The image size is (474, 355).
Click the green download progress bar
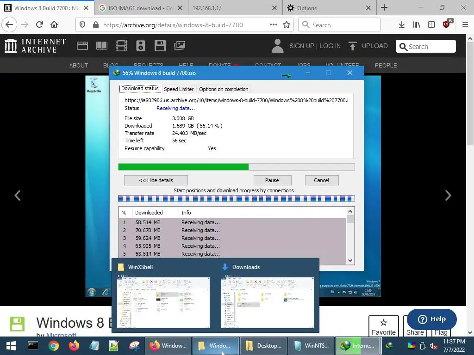click(x=237, y=167)
